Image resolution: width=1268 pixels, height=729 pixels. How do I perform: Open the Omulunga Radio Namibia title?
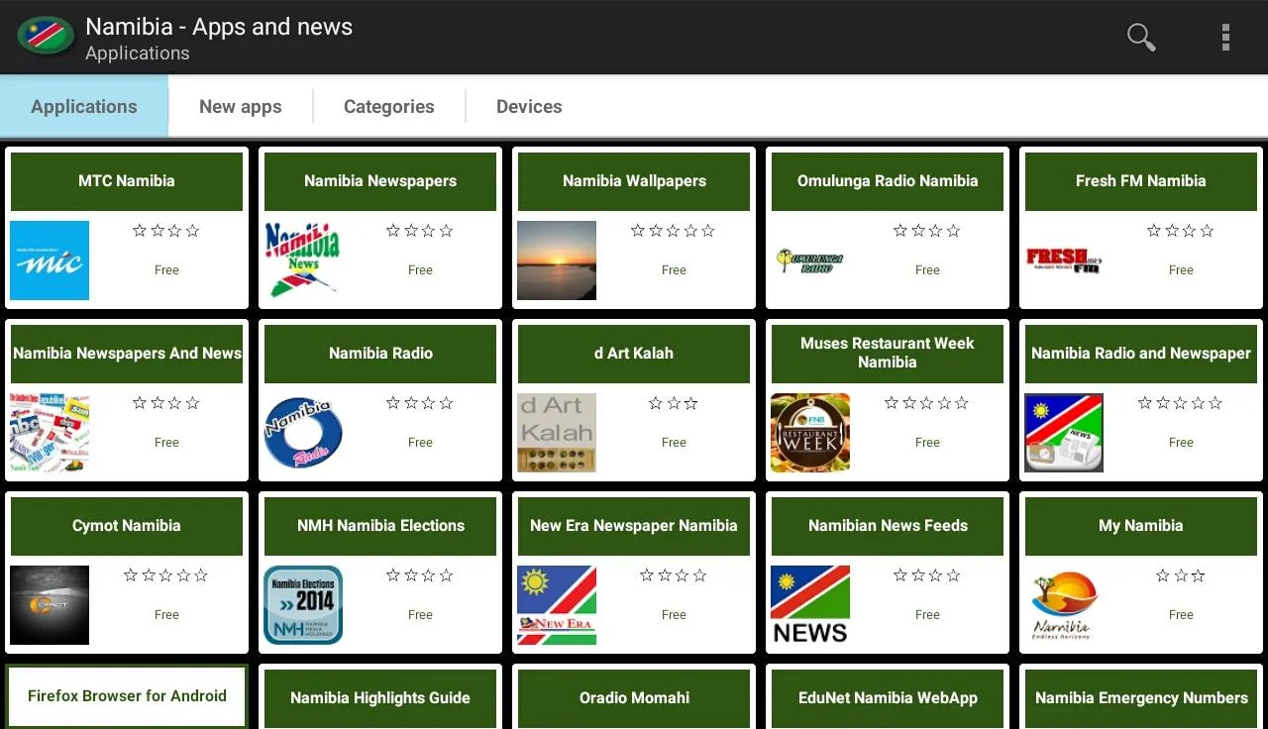(x=888, y=181)
